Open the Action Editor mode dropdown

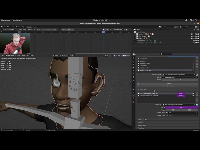tap(11, 30)
